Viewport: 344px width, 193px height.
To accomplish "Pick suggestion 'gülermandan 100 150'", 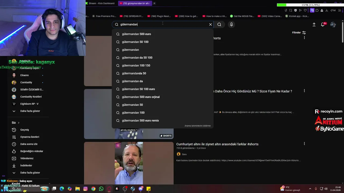I will (163, 65).
